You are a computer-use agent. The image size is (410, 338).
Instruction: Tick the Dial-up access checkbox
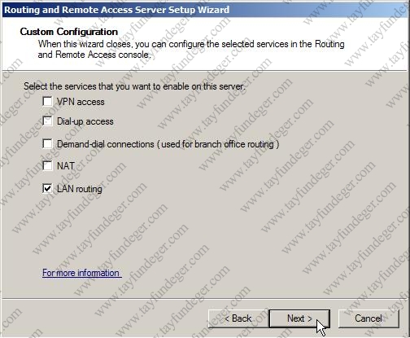click(47, 121)
